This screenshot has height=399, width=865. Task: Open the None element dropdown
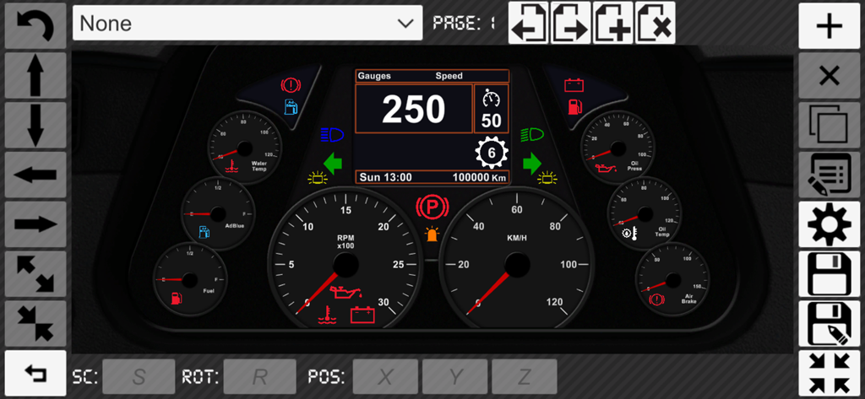coord(248,23)
